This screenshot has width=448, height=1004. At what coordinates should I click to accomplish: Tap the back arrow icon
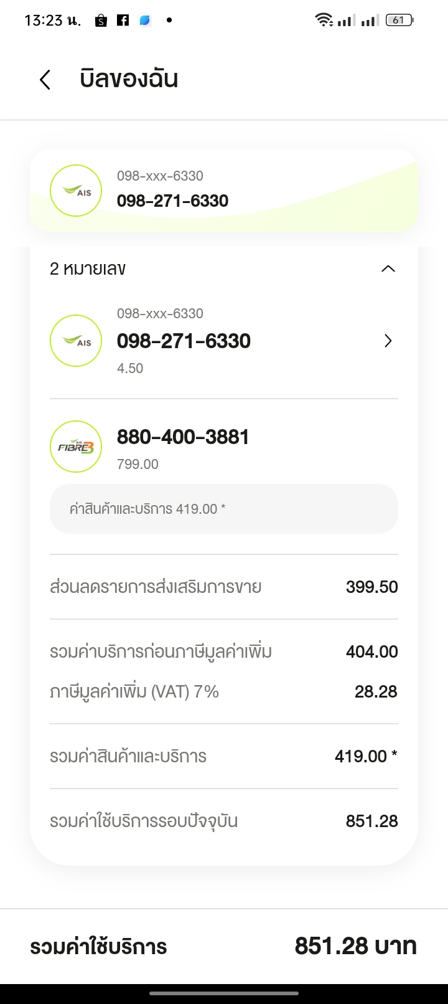pyautogui.click(x=45, y=80)
